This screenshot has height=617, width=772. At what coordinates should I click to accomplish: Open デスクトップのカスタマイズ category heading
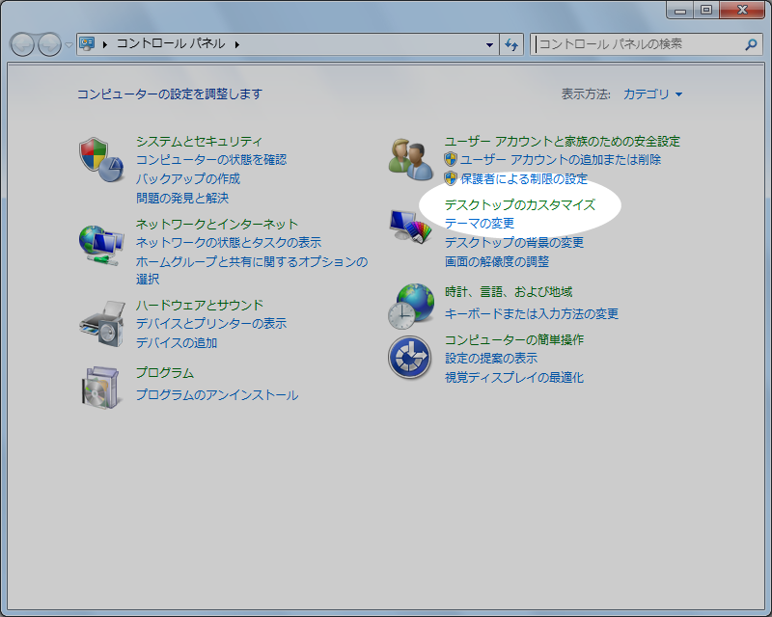pos(519,205)
